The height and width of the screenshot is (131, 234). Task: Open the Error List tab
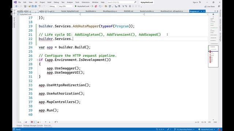(48, 126)
